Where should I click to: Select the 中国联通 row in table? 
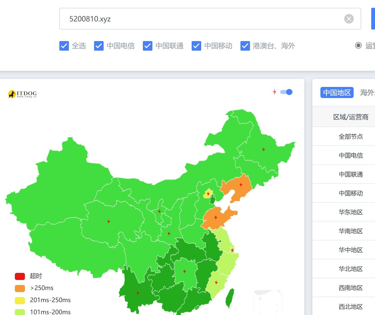coord(351,174)
